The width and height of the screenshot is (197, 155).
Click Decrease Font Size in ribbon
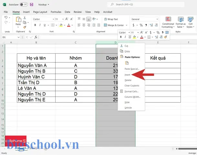[x=72, y=19]
